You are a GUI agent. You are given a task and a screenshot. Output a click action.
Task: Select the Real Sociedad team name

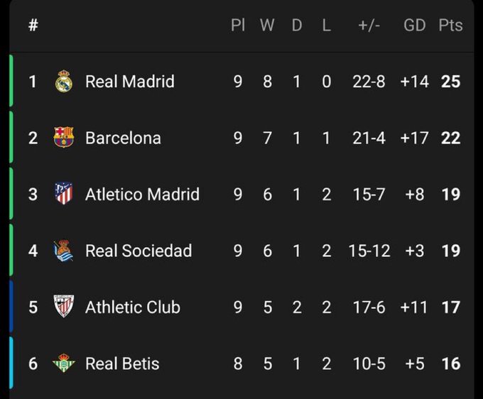tap(139, 251)
